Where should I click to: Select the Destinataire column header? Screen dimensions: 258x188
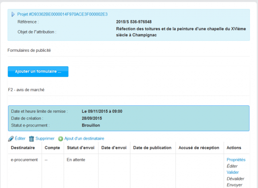[23, 148]
